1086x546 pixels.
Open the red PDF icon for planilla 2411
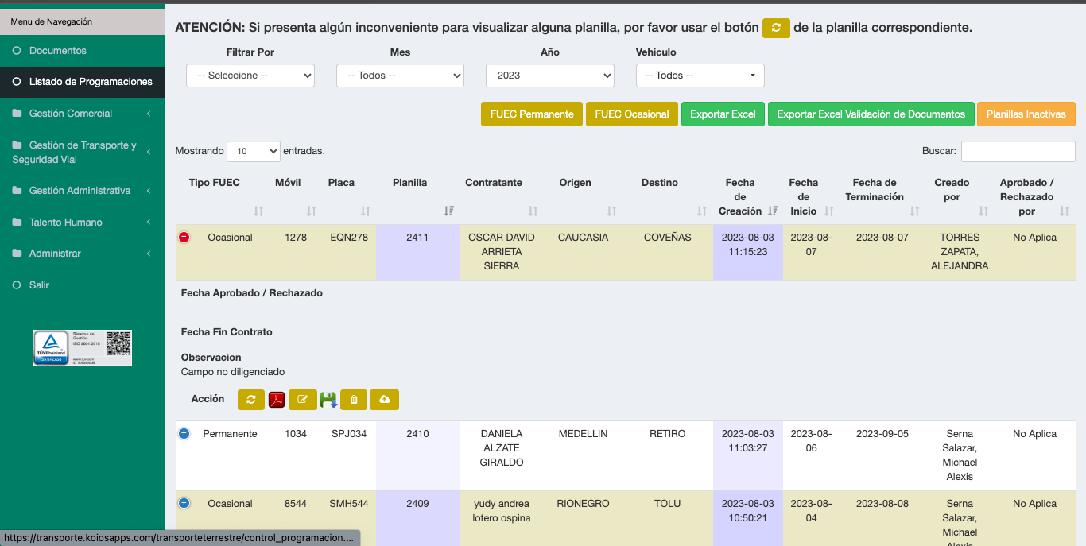coord(276,400)
